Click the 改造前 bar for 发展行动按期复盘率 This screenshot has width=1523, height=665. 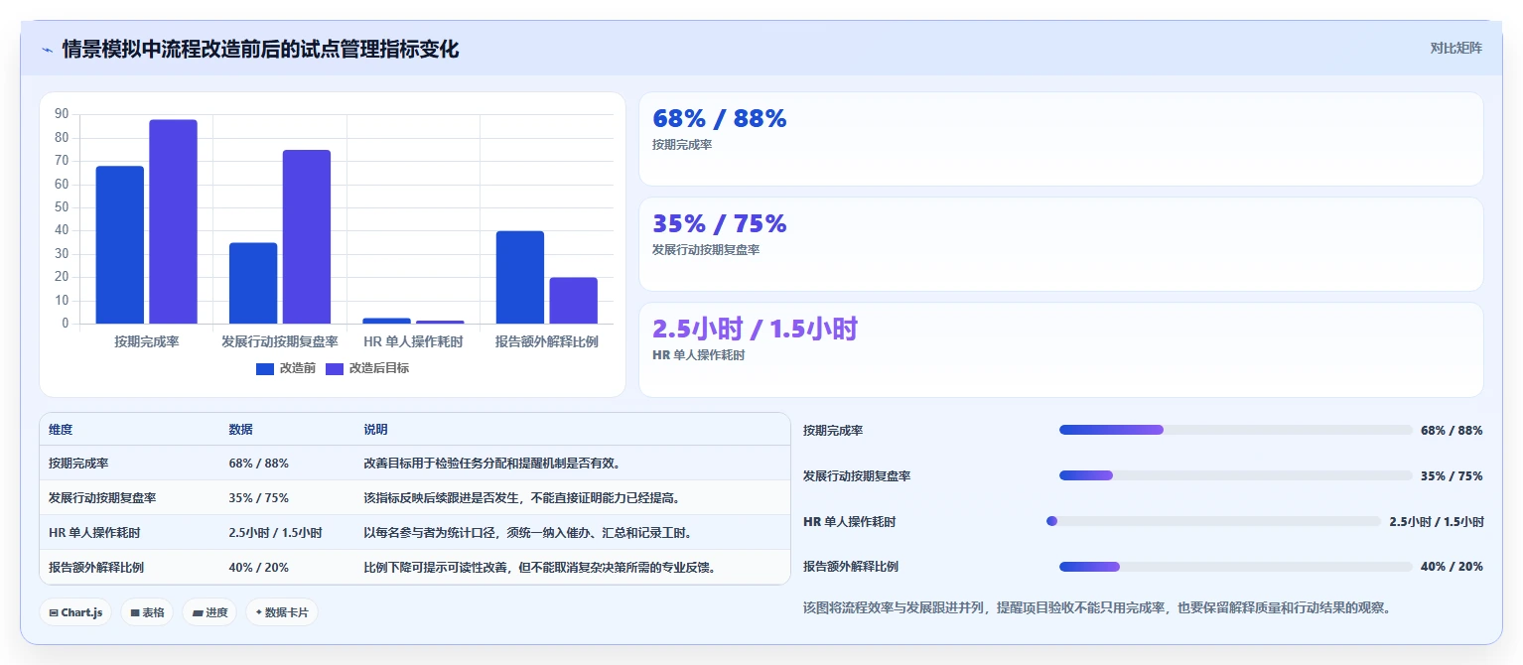click(x=253, y=283)
